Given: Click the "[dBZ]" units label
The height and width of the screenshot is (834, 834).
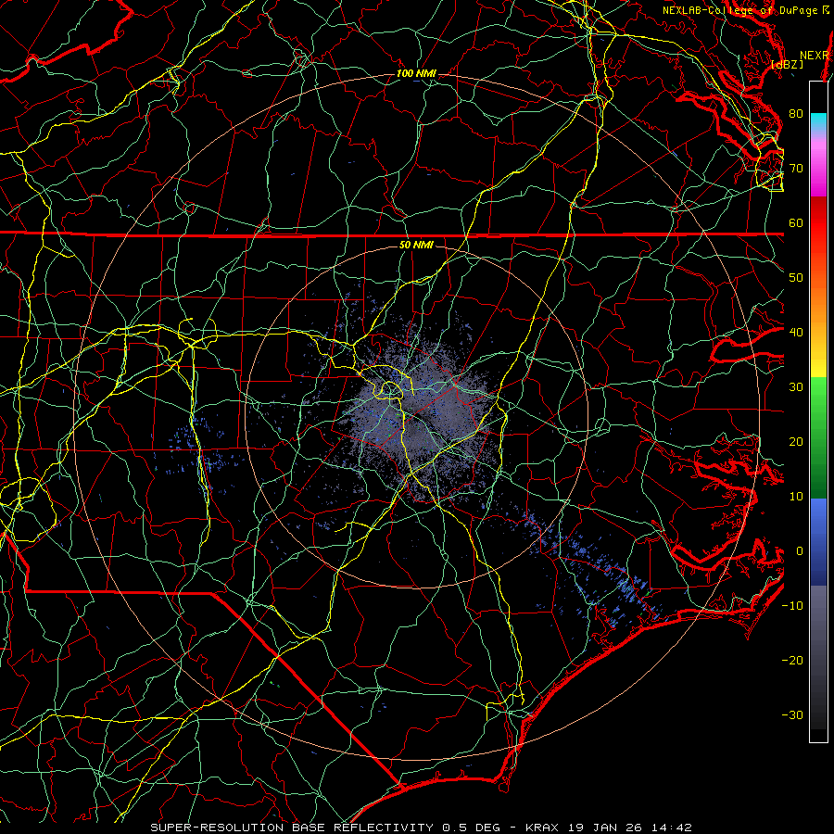Looking at the screenshot, I should click(787, 64).
